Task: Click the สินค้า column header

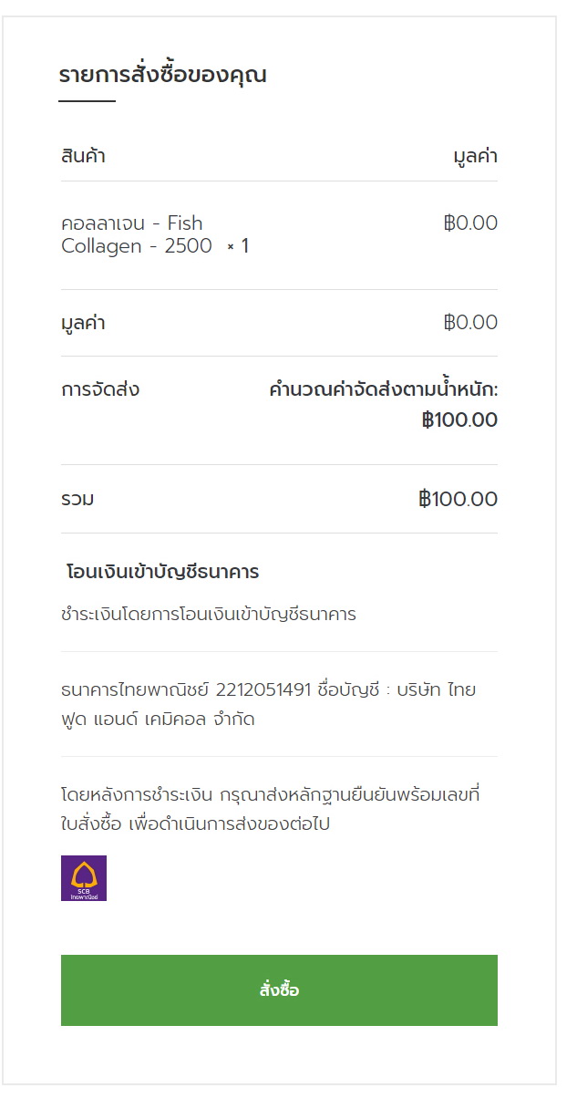Action: (83, 156)
